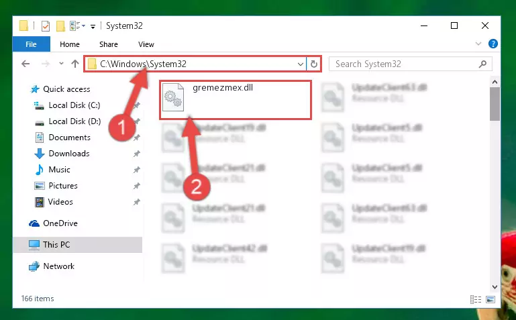Click the Search System32 field
The image size is (516, 320).
(411, 64)
